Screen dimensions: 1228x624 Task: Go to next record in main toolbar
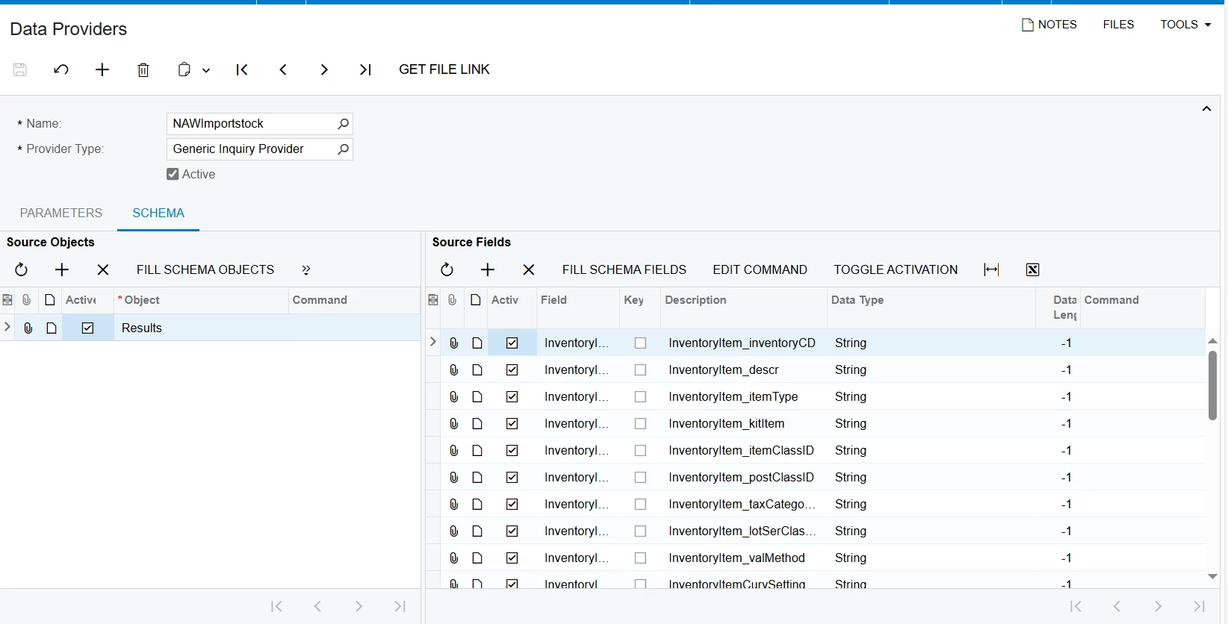tap(324, 69)
